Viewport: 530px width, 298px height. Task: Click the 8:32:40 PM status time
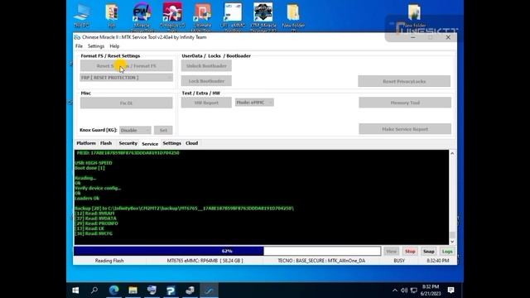(438, 261)
